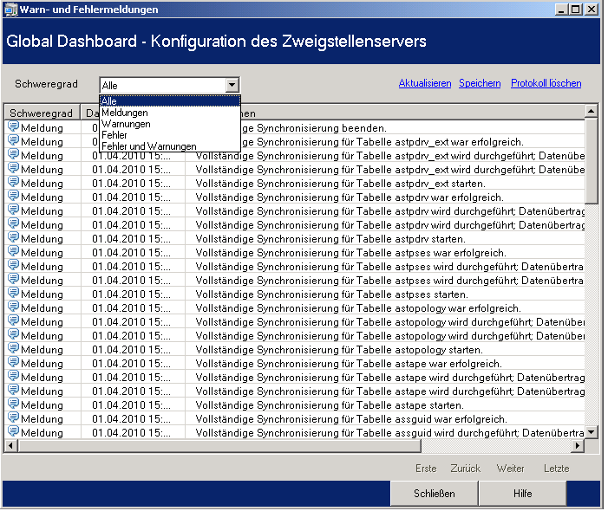608x511 pixels.
Task: Select the message 'assguid war erfolgreich.'
Action: (x=351, y=418)
